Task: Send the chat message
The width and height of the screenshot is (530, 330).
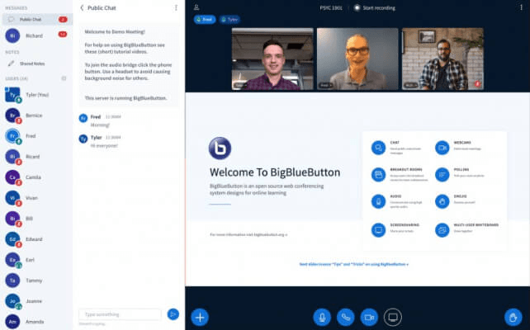Action: coord(173,313)
